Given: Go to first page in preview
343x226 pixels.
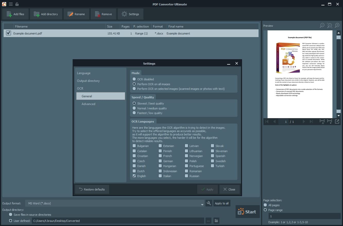Looking at the screenshot, I should [267, 121].
